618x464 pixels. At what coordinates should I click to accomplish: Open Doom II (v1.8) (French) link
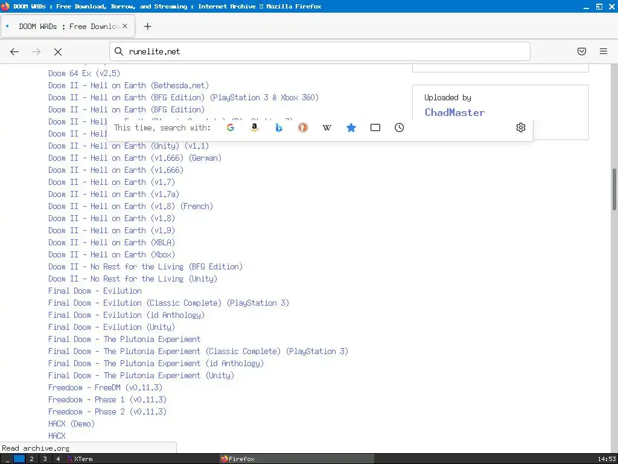[x=130, y=207]
